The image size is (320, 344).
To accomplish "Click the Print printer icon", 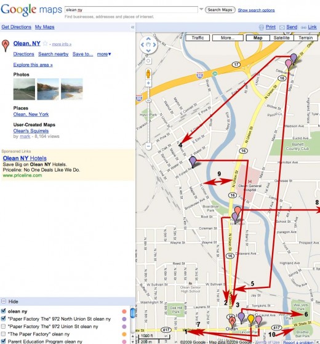I will pyautogui.click(x=261, y=27).
